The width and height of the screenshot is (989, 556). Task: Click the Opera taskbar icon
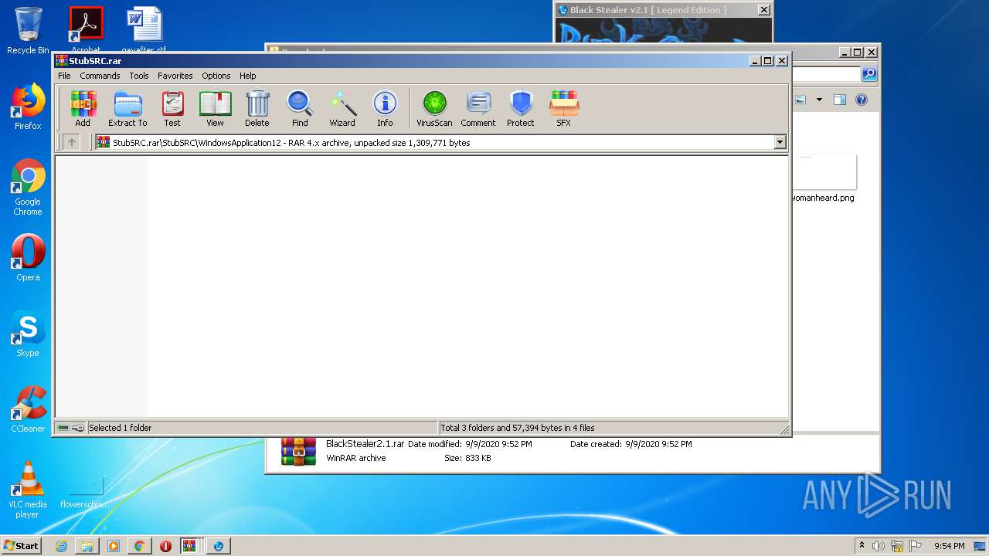(x=165, y=546)
